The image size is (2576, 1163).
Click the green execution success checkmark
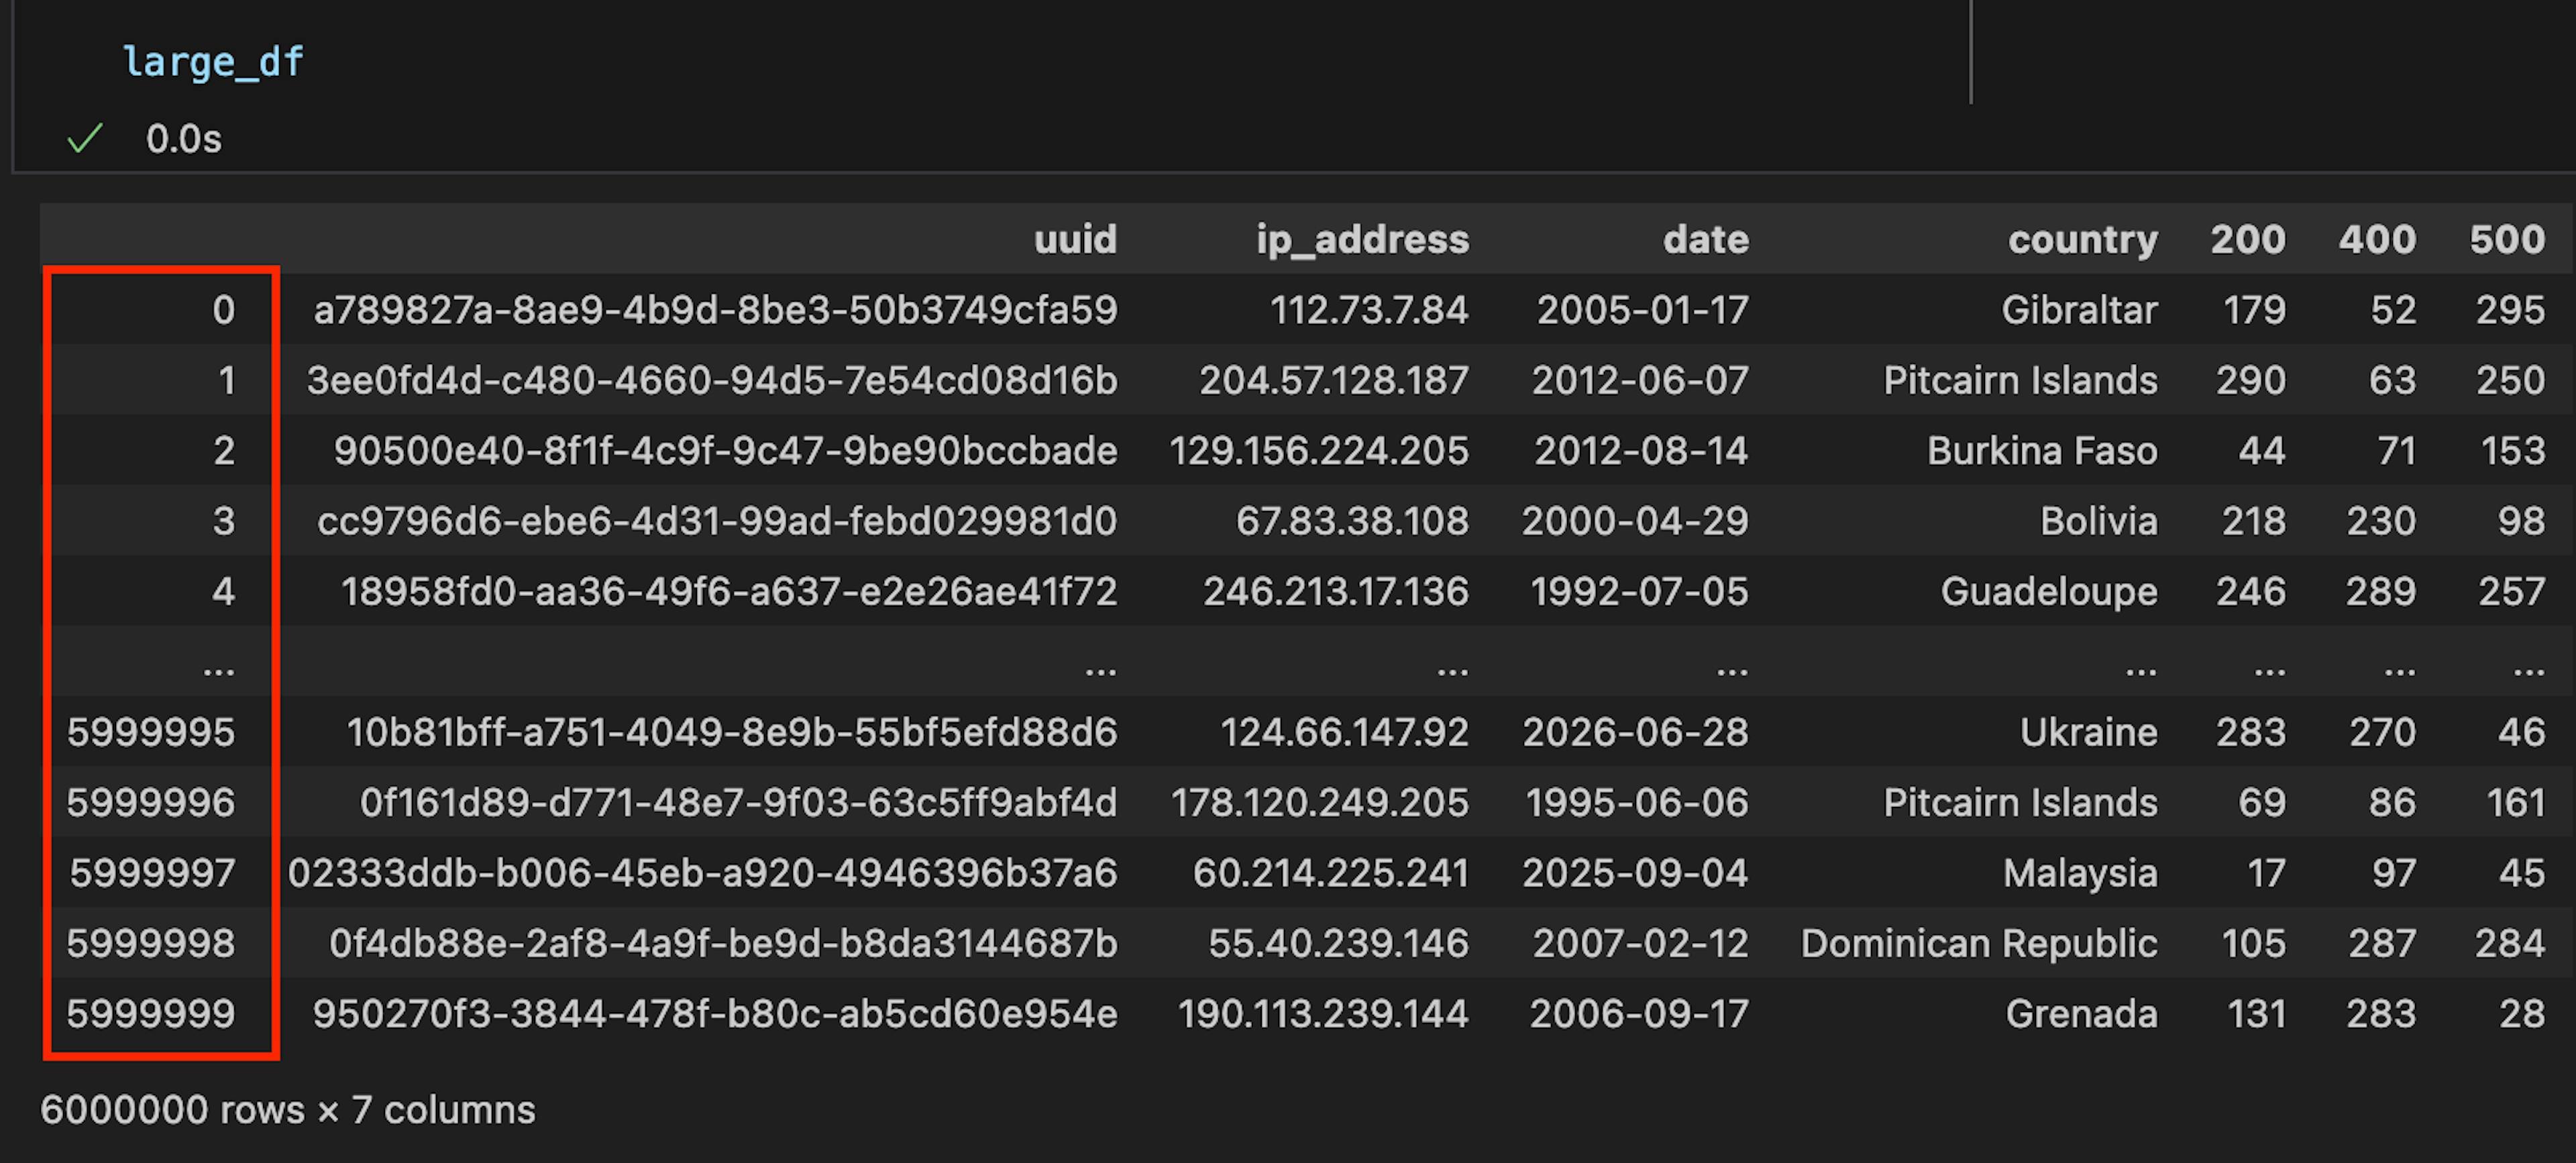[85, 139]
